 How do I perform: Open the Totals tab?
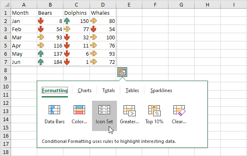(108, 90)
